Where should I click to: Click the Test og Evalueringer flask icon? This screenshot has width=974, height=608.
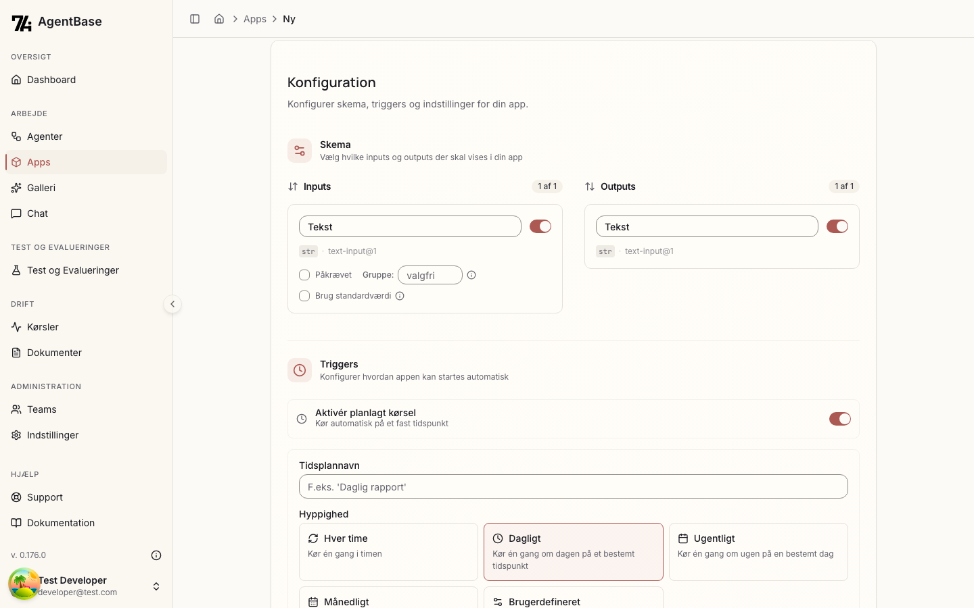click(x=16, y=270)
